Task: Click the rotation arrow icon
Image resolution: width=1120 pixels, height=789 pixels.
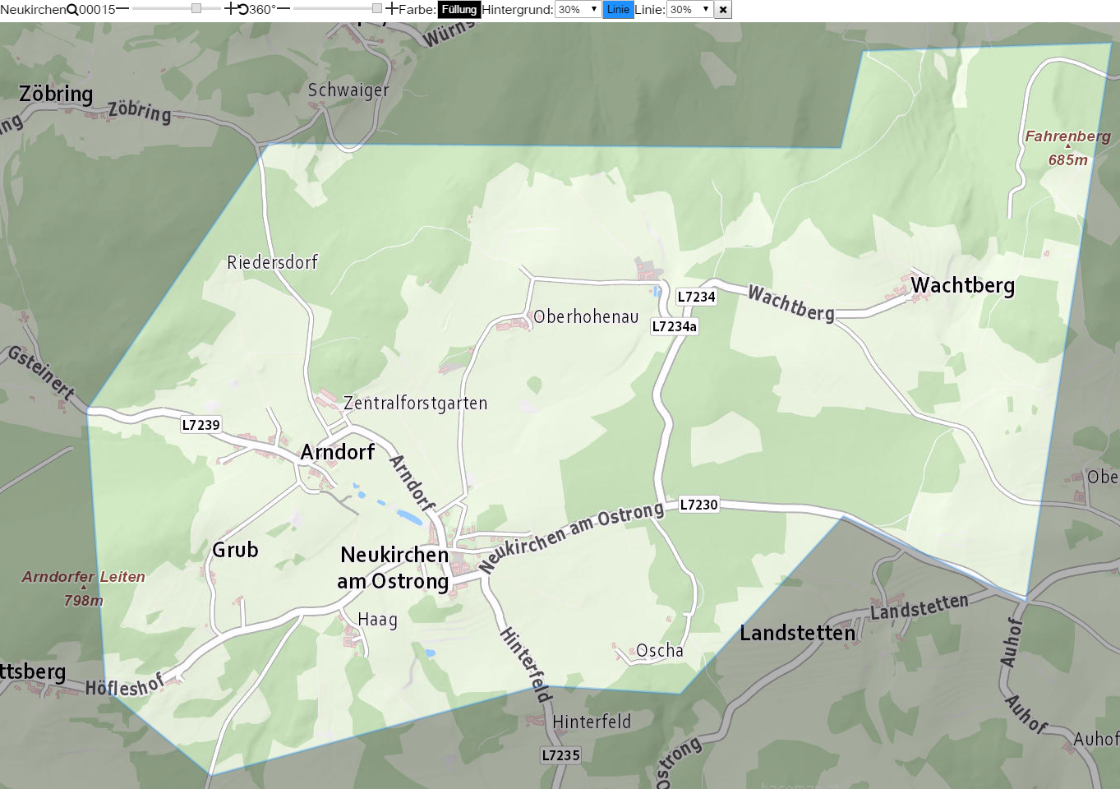Action: (x=243, y=9)
